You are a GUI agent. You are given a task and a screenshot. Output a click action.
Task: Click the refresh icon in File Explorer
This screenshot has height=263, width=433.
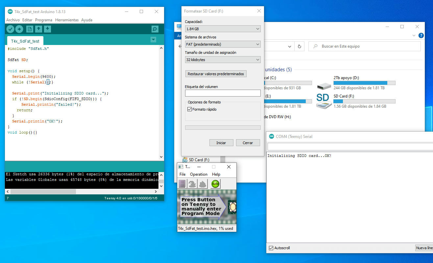click(x=299, y=46)
